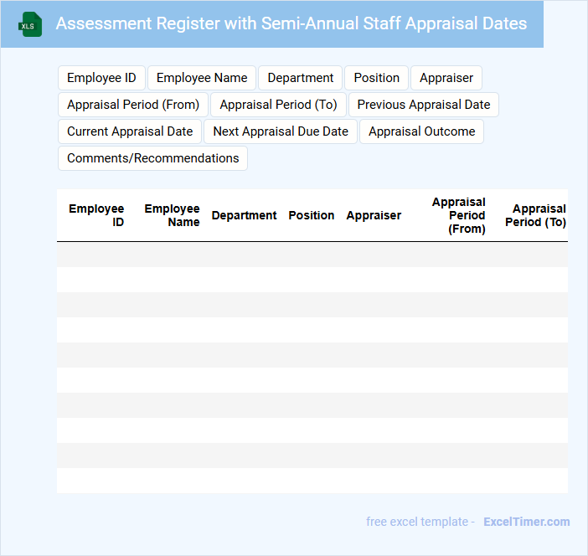Select the Employee Name tag
This screenshot has height=556, width=588.
tap(202, 78)
